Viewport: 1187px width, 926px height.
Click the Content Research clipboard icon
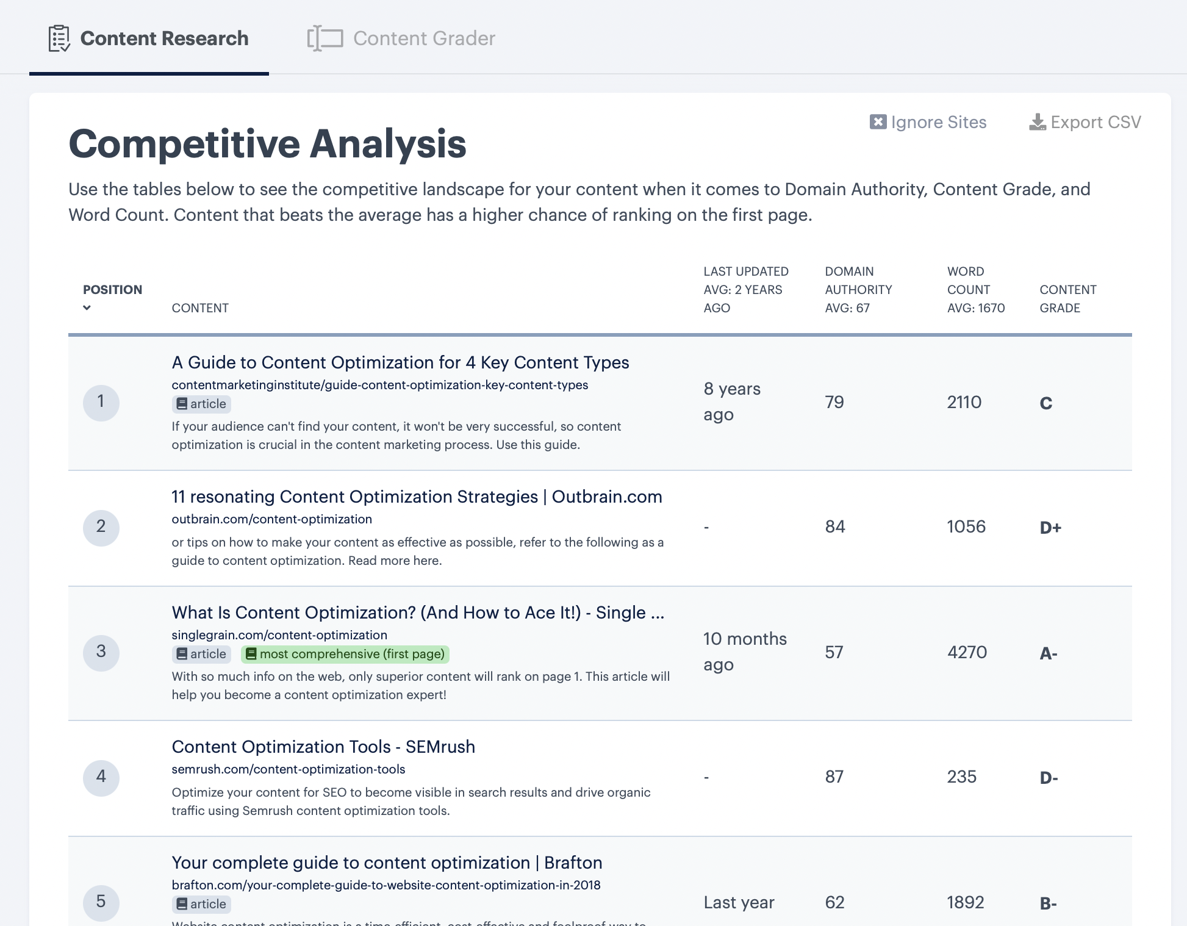click(x=59, y=38)
